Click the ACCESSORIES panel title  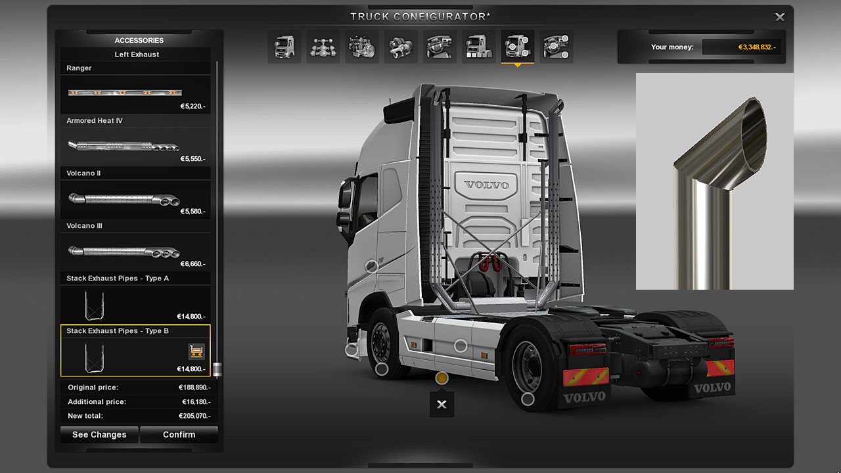point(139,40)
